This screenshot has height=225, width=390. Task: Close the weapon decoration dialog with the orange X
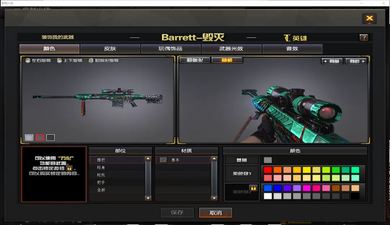pos(369,18)
